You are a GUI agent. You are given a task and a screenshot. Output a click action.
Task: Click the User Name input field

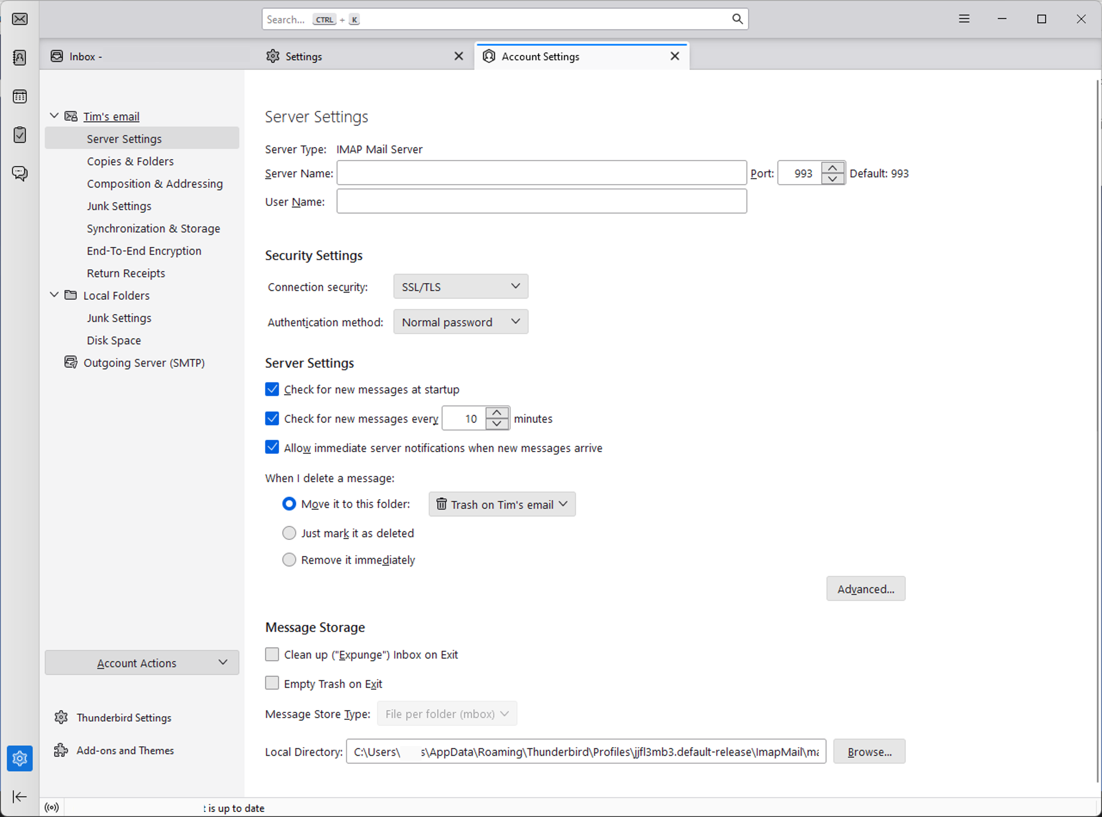[542, 201]
